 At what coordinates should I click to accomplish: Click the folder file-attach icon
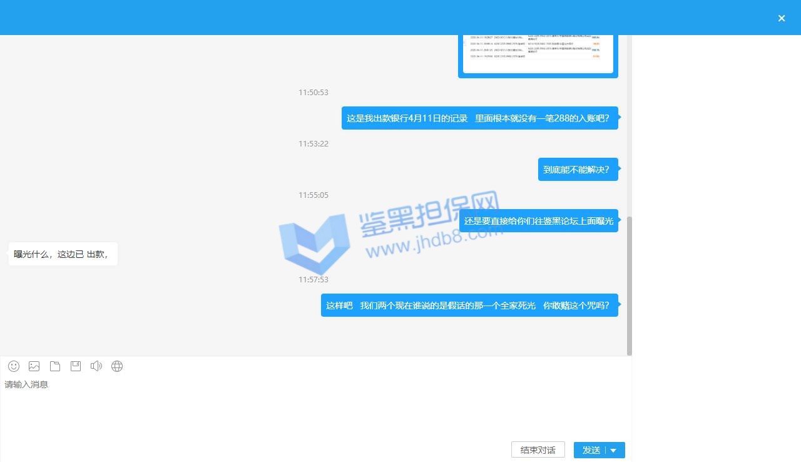(55, 366)
